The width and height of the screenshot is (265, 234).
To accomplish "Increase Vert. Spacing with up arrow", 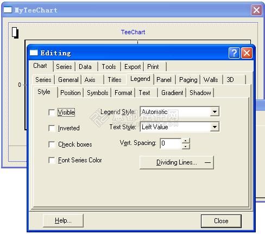I will (x=186, y=141).
